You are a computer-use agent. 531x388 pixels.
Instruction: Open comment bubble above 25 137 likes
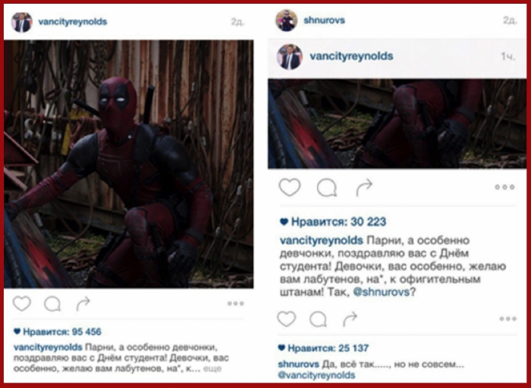pos(319,319)
